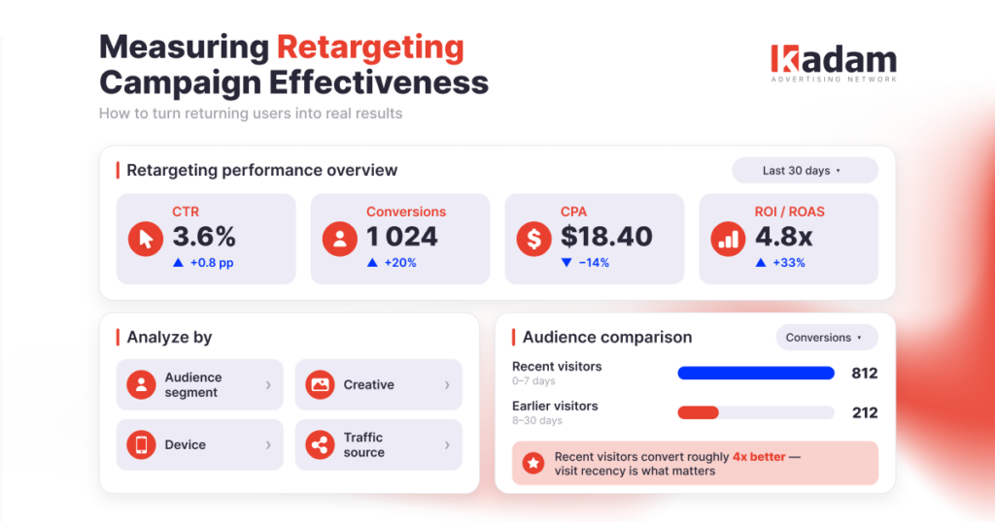Screen dimensions: 995x522
Task: Click the Kadam advertising network logo
Action: [833, 63]
